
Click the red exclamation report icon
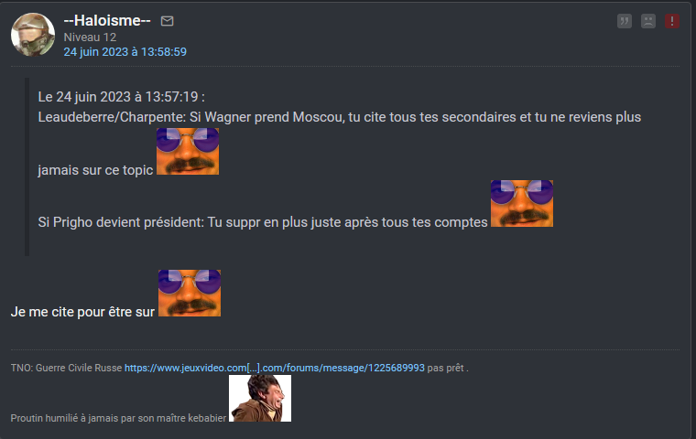click(672, 21)
